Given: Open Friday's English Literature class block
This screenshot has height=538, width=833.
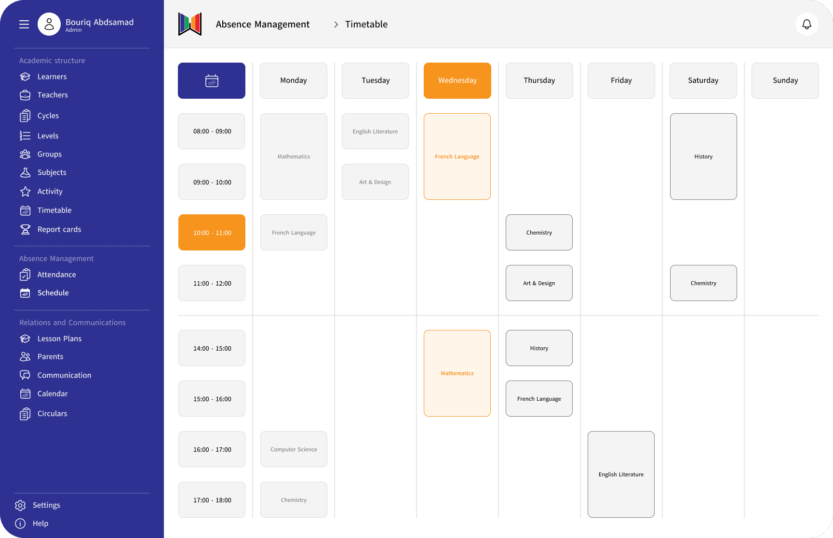Looking at the screenshot, I should tap(621, 474).
